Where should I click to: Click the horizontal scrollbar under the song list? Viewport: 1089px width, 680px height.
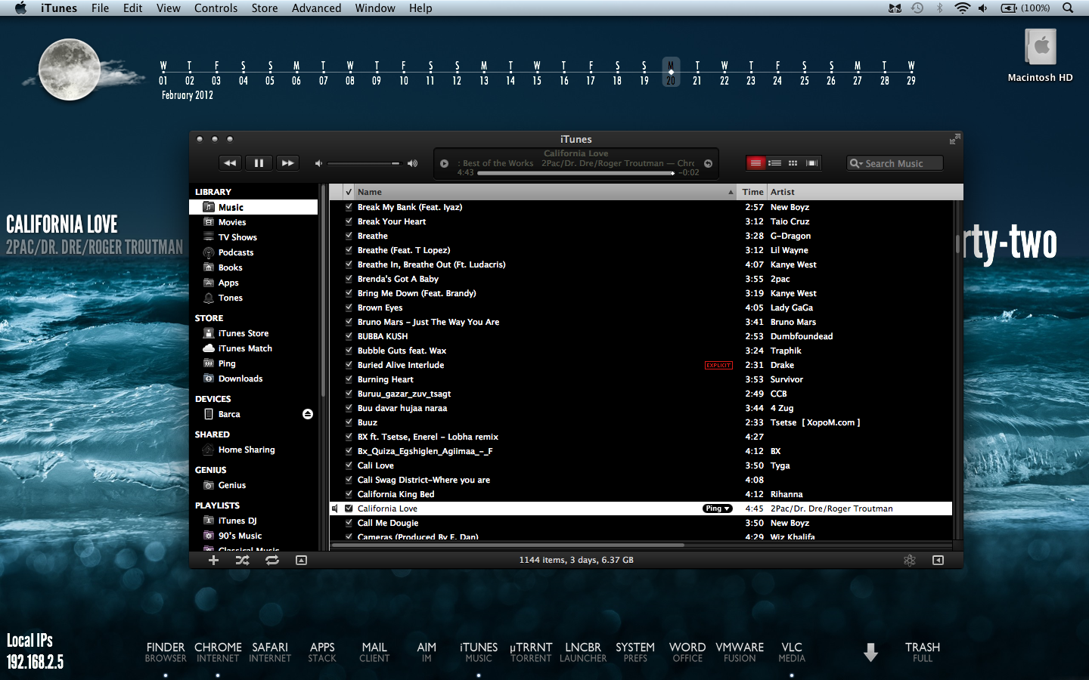507,545
